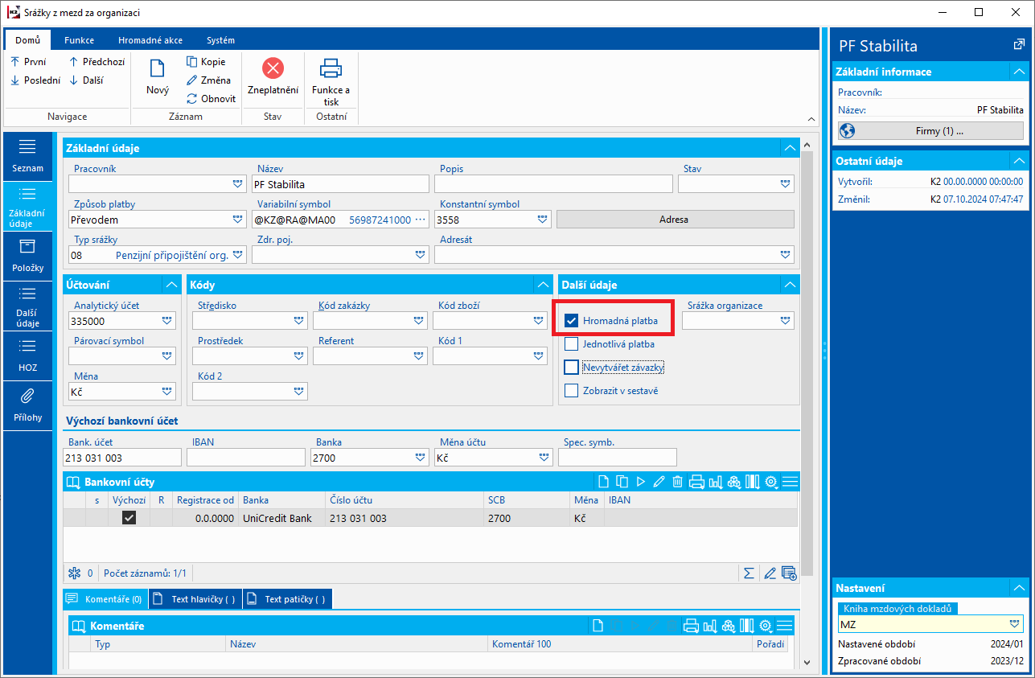
Task: Collapse the Kódy section
Action: 543,285
